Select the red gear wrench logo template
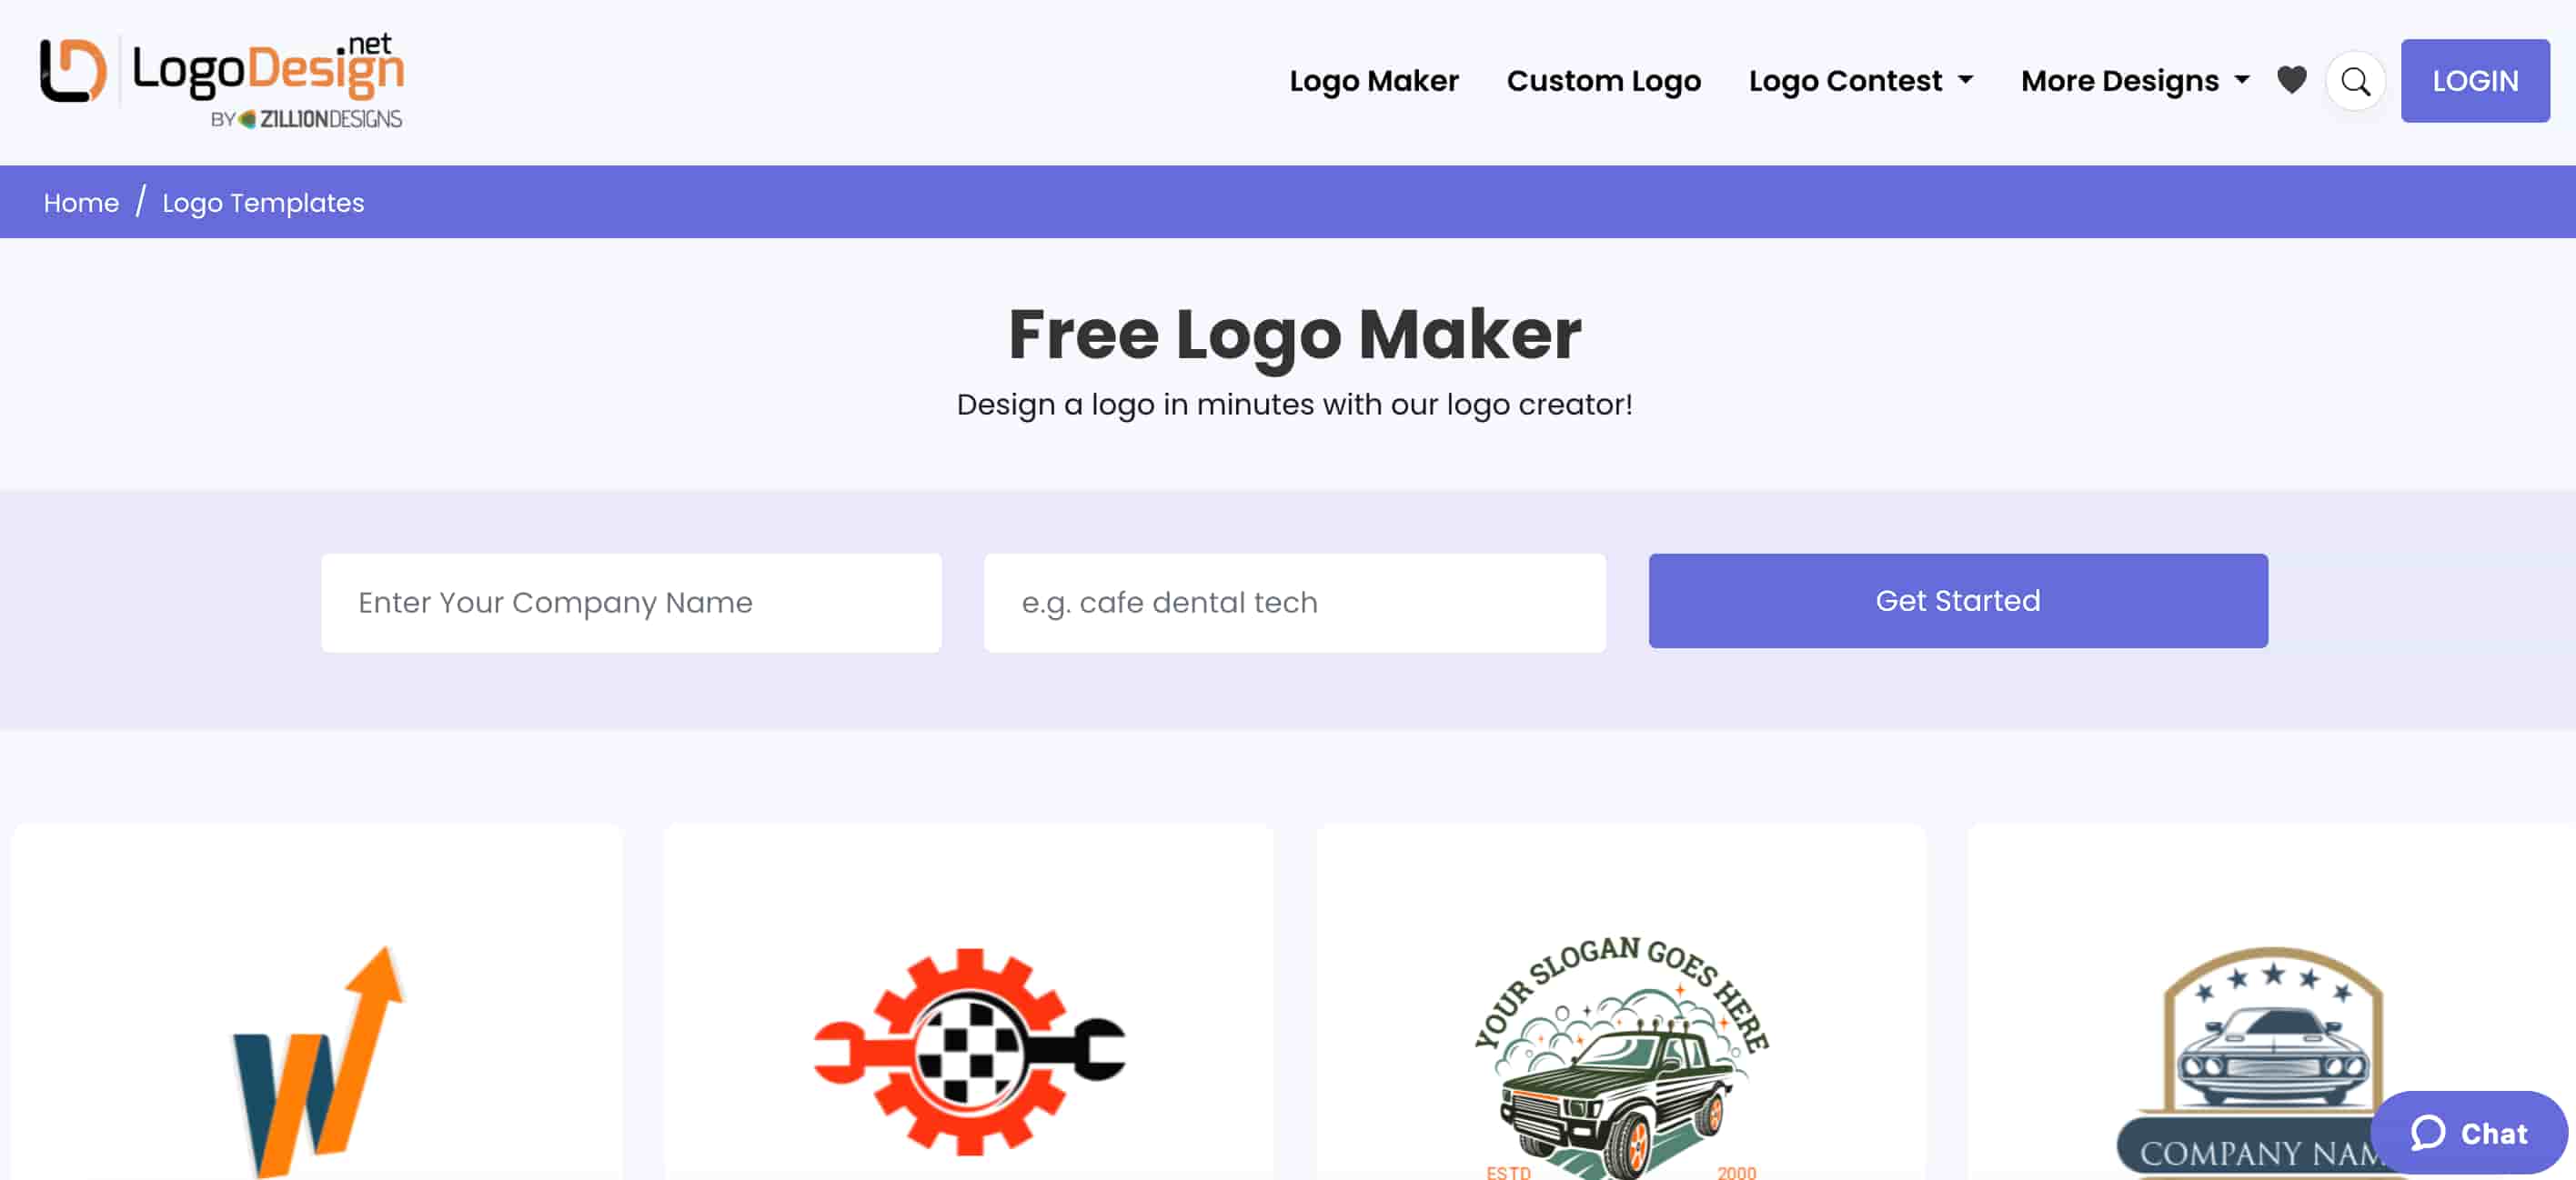The image size is (2576, 1180). [x=968, y=1002]
